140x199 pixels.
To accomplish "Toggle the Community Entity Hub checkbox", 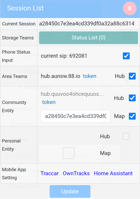I will [132, 98].
